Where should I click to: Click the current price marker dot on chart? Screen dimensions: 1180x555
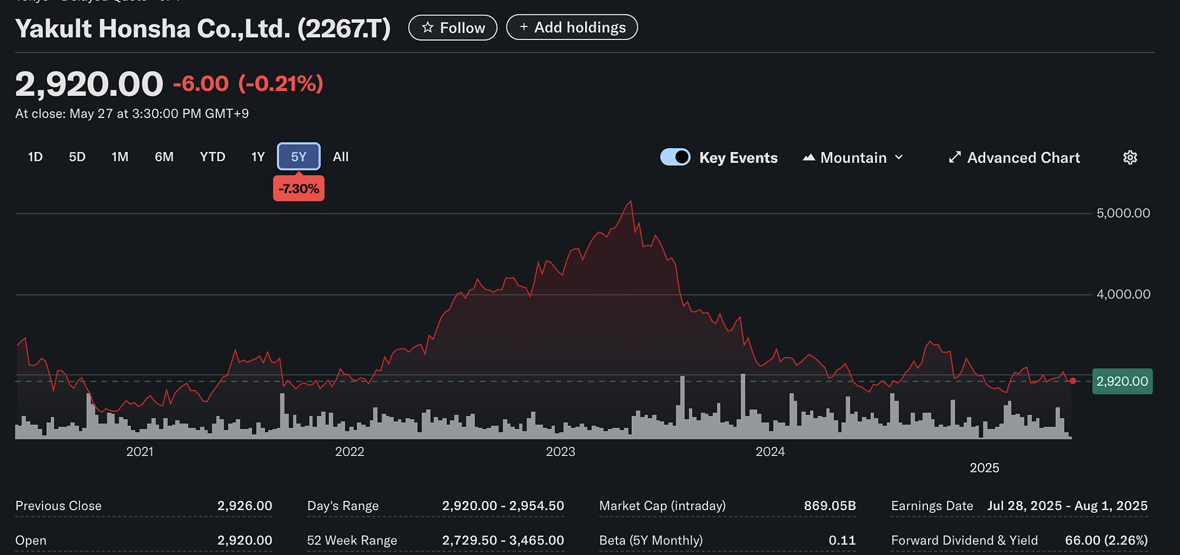(1073, 381)
